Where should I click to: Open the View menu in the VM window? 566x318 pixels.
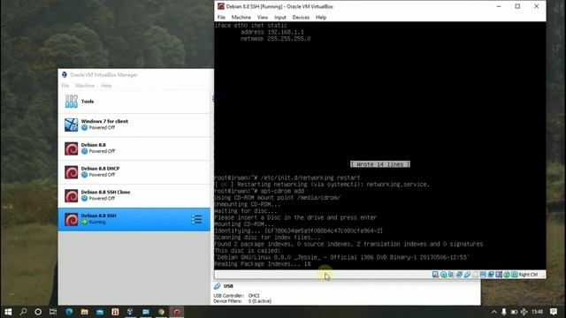coord(263,18)
